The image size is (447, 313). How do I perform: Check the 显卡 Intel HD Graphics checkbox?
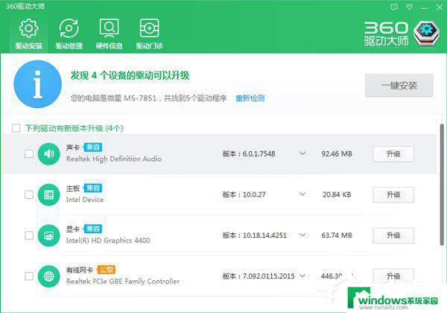[x=29, y=235]
